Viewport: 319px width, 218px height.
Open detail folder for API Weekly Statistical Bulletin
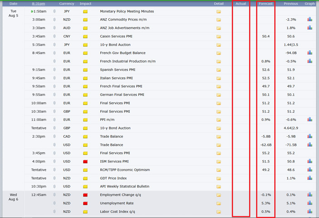pos(218,187)
